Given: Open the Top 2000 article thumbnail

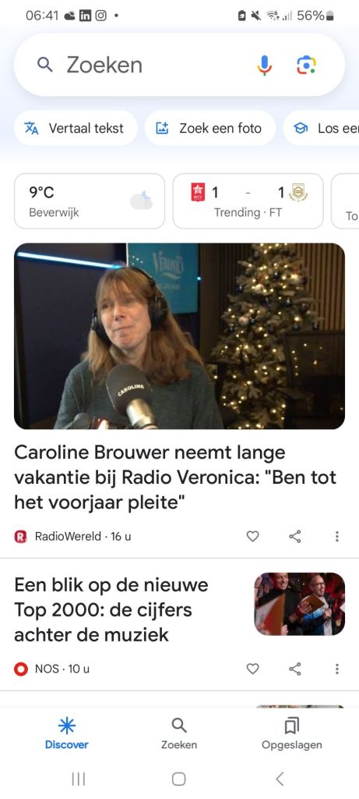Looking at the screenshot, I should coord(300,604).
